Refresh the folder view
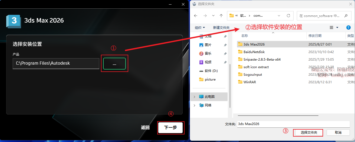355x142 pixels. tap(288, 16)
